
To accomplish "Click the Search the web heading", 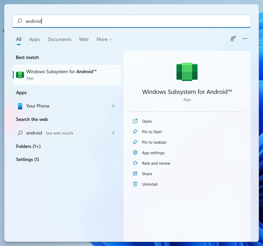I will [x=32, y=119].
